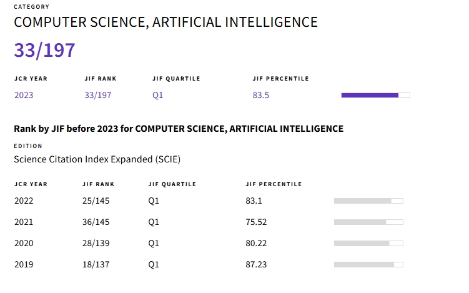Viewport: 469px width, 293px height.
Task: Click the purple 2023 JCR year link
Action: coord(24,96)
